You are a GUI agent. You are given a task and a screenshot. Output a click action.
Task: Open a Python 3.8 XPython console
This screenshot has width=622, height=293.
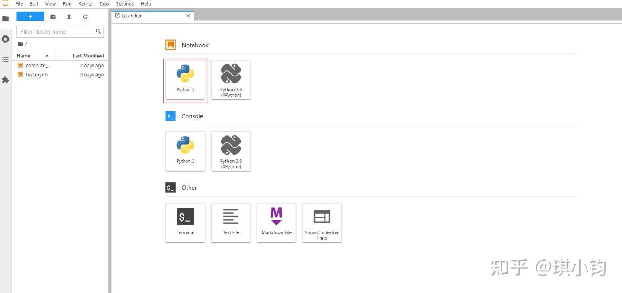[231, 151]
